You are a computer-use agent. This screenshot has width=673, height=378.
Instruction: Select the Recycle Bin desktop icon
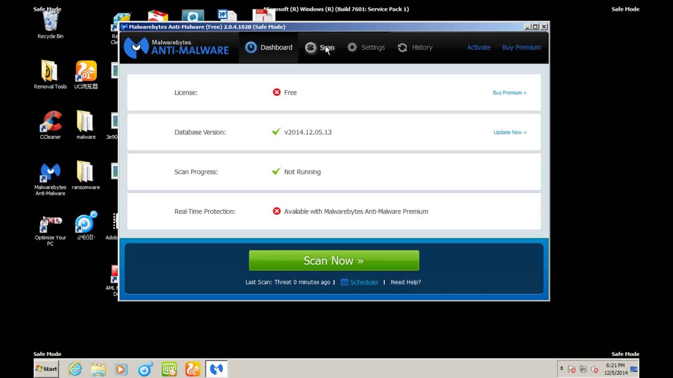pyautogui.click(x=50, y=25)
